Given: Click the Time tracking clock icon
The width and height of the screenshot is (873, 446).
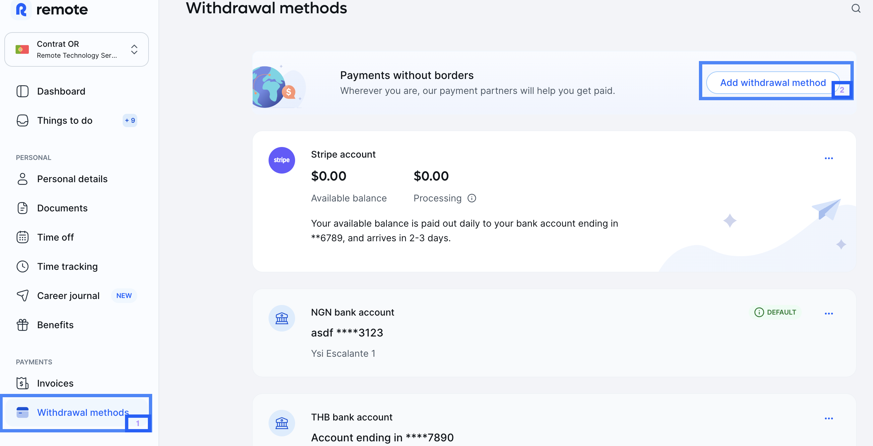Looking at the screenshot, I should [x=22, y=266].
